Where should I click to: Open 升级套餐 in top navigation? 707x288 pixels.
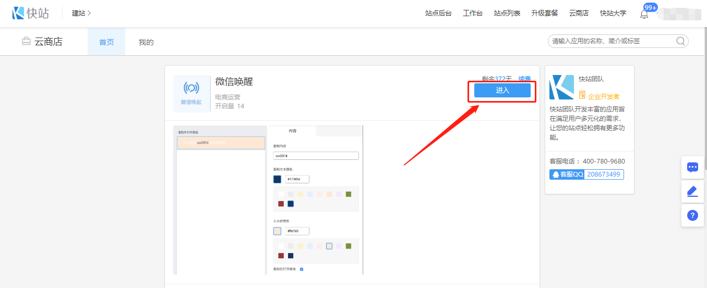545,14
